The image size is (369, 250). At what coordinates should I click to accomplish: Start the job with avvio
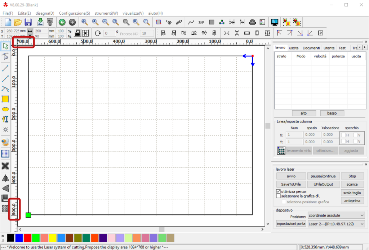click(291, 176)
